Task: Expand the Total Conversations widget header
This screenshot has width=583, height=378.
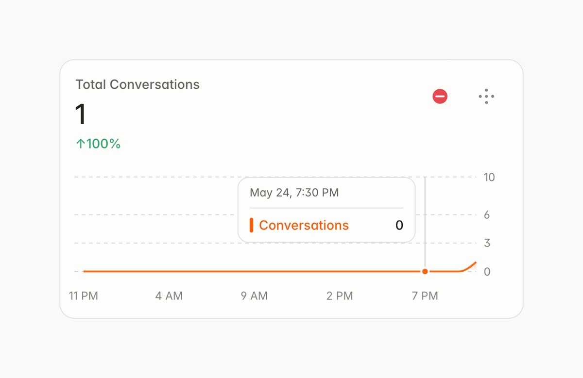Action: pos(137,84)
